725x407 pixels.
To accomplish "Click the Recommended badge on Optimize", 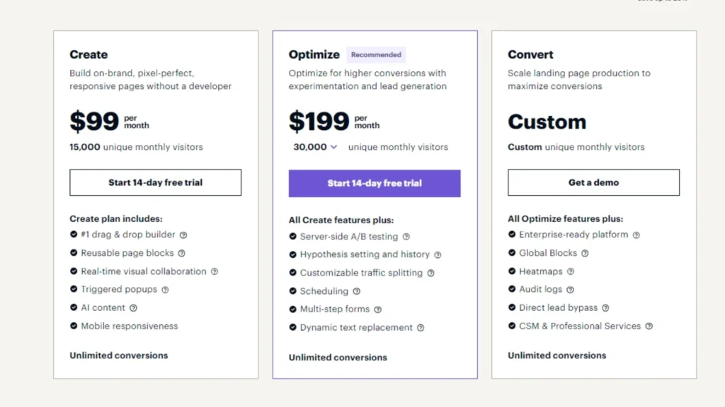I will pyautogui.click(x=376, y=54).
